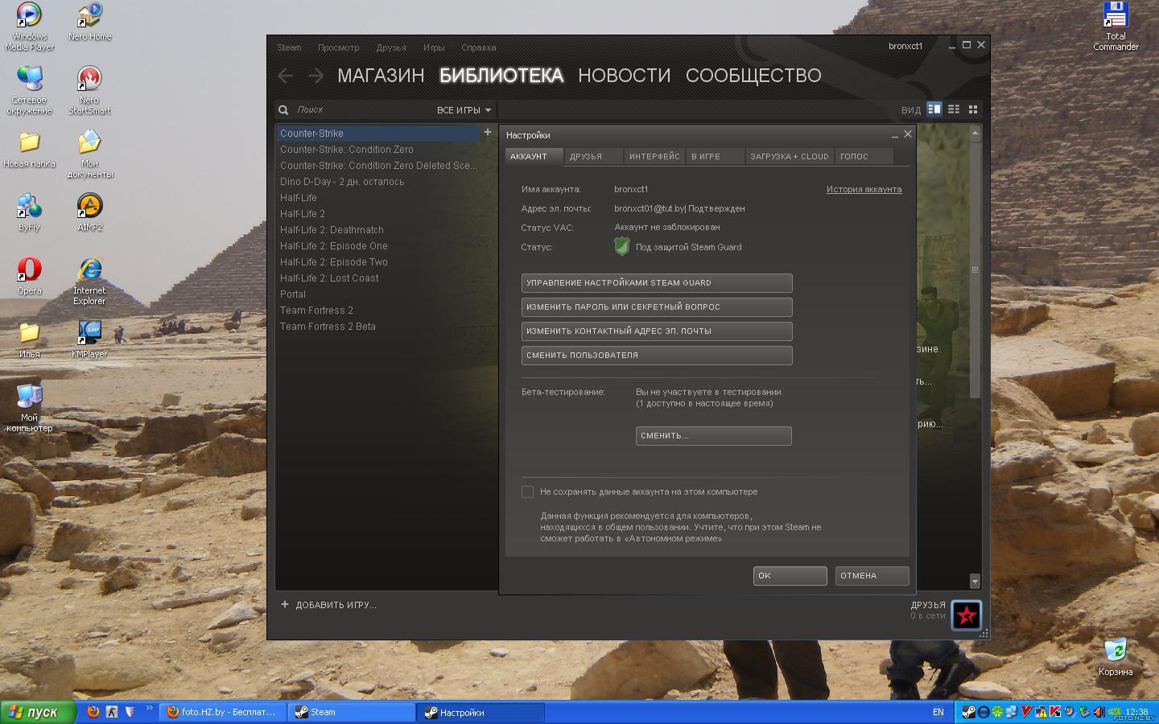
Task: Click Steam back navigation arrow
Action: [285, 76]
